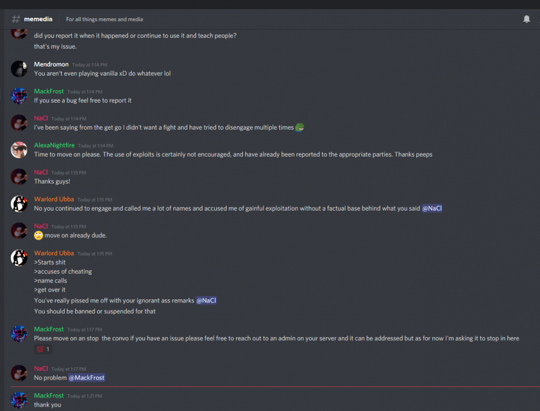Click the eye-roll emoji before 'move on already dude'

pos(38,235)
